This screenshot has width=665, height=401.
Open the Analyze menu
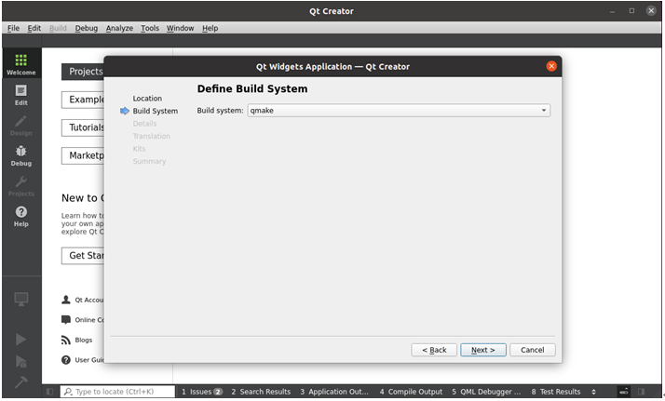click(119, 28)
